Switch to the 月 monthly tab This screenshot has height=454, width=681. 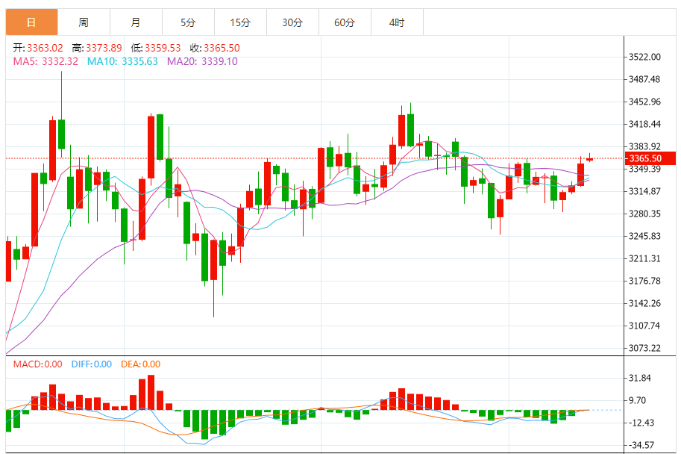point(135,22)
